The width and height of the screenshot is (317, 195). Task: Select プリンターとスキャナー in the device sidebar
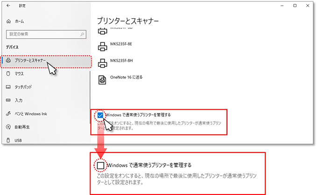pyautogui.click(x=46, y=61)
